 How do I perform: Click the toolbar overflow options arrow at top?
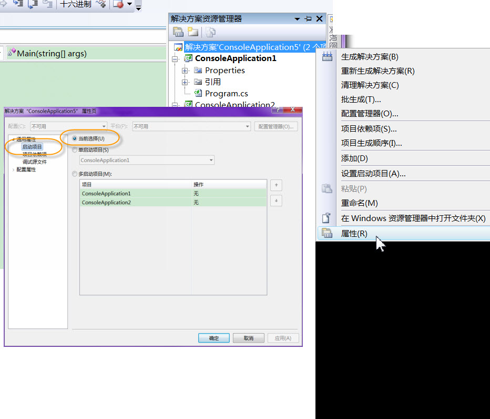click(138, 7)
